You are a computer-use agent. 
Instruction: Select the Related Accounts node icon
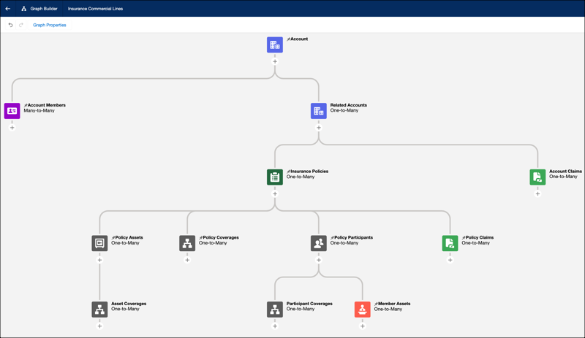tap(319, 111)
